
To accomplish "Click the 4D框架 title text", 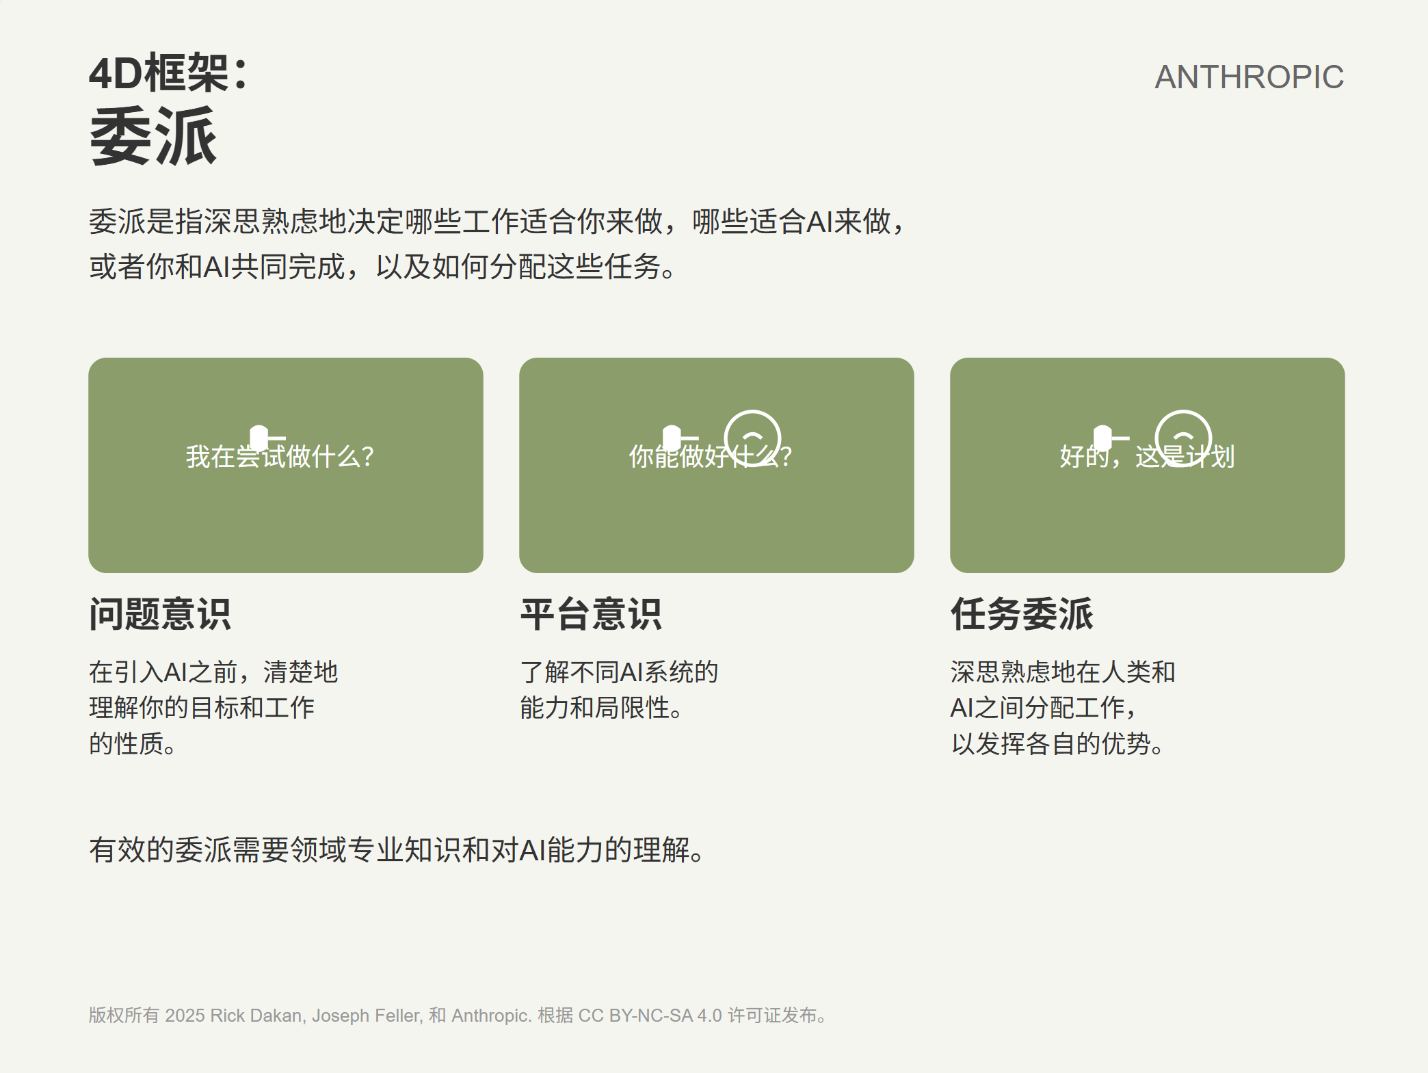I will pyautogui.click(x=168, y=72).
